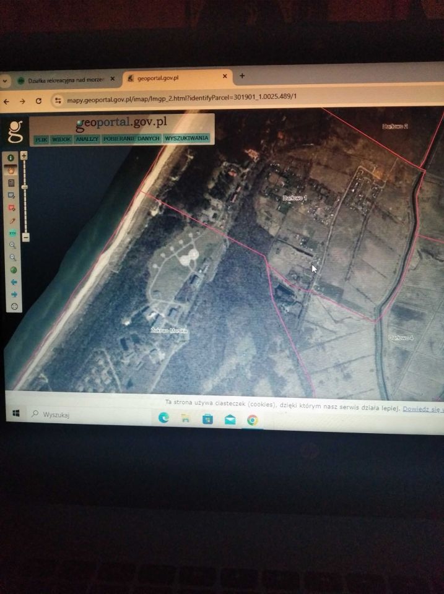
Task: Open File Explorer from taskbar
Action: coord(185,418)
